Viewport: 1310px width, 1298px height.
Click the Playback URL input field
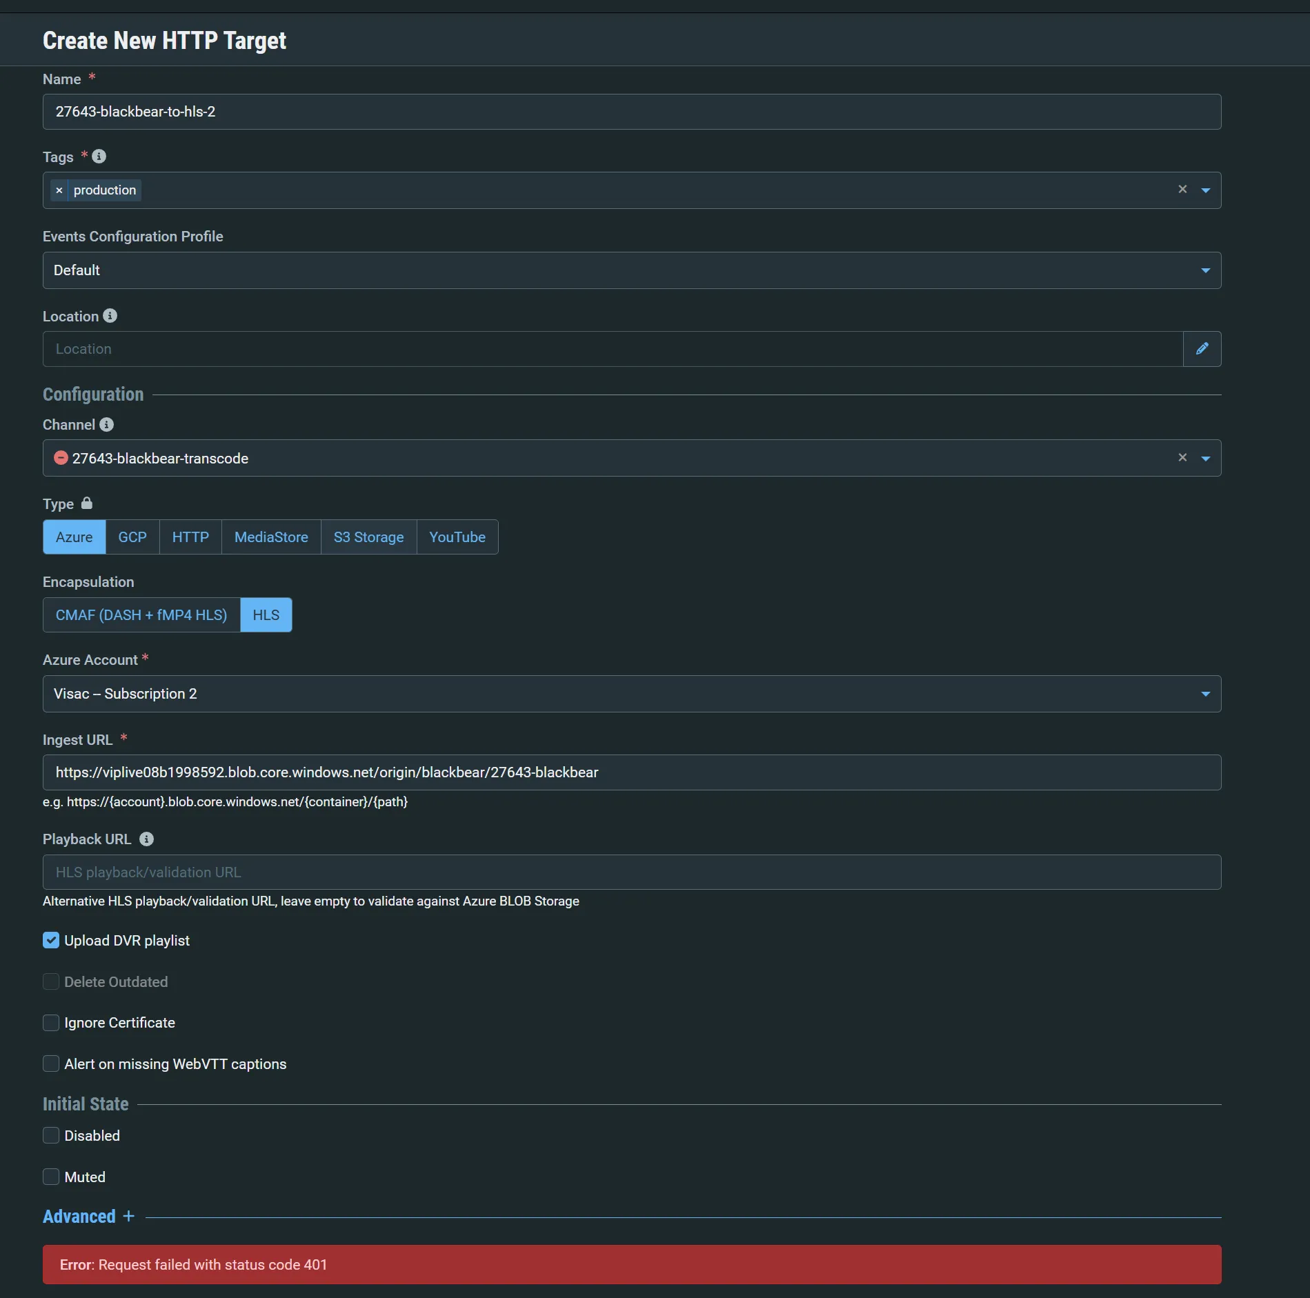pyautogui.click(x=632, y=872)
